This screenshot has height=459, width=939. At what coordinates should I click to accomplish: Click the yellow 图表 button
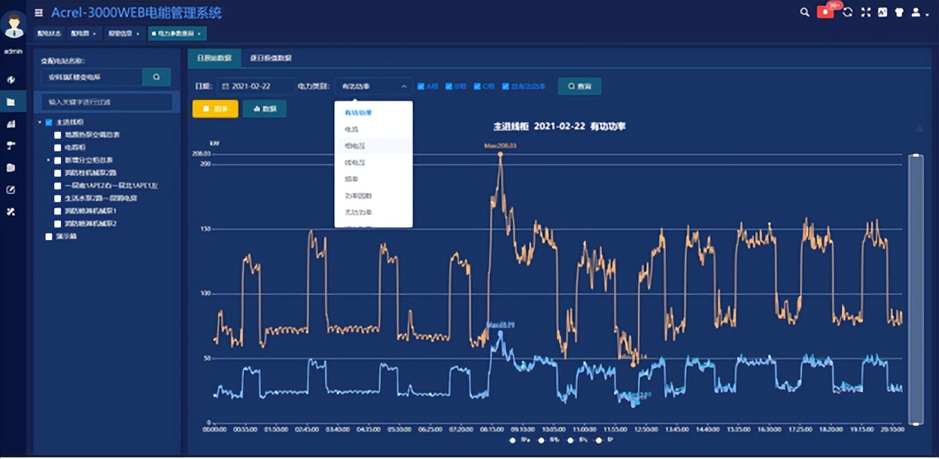(215, 109)
